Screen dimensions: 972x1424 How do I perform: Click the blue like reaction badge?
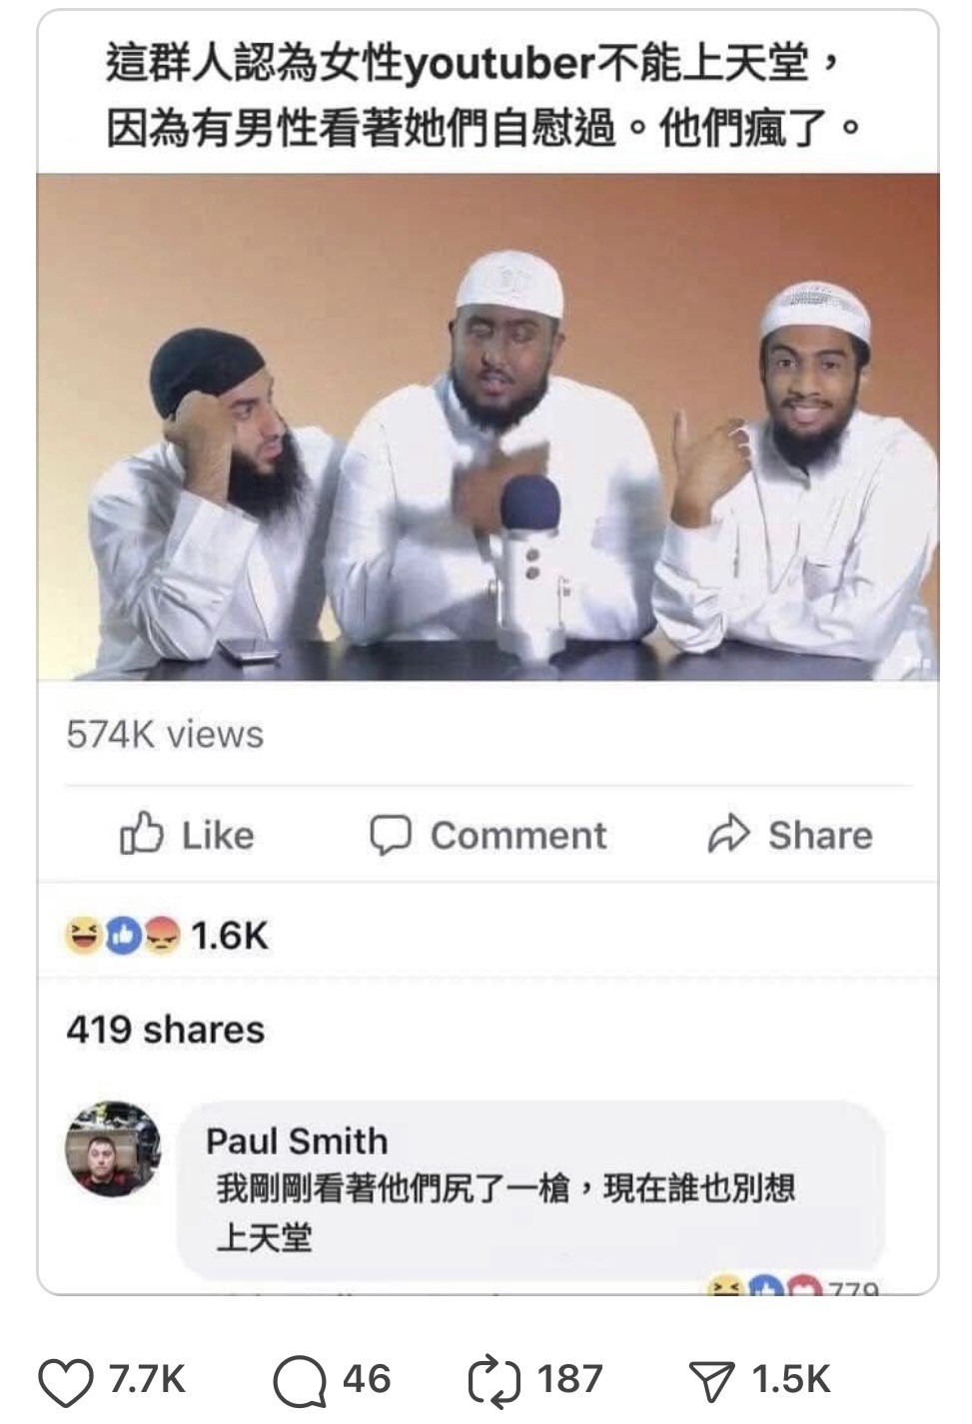pyautogui.click(x=122, y=936)
